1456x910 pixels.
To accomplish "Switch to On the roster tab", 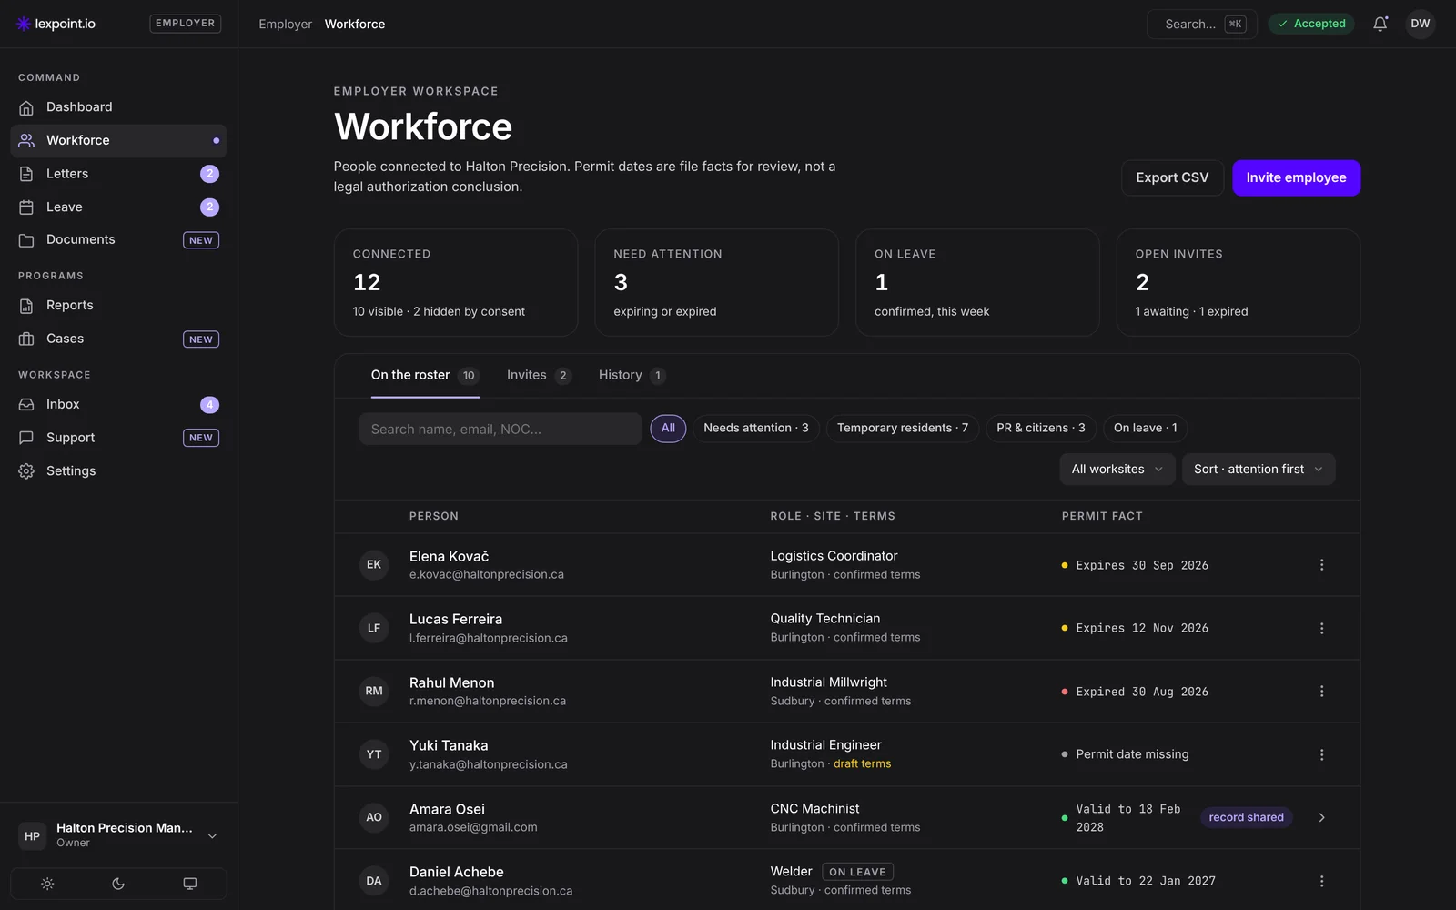I will 424,376.
